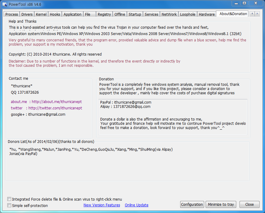Click the Disclaimer paragraph text

pos(94,63)
